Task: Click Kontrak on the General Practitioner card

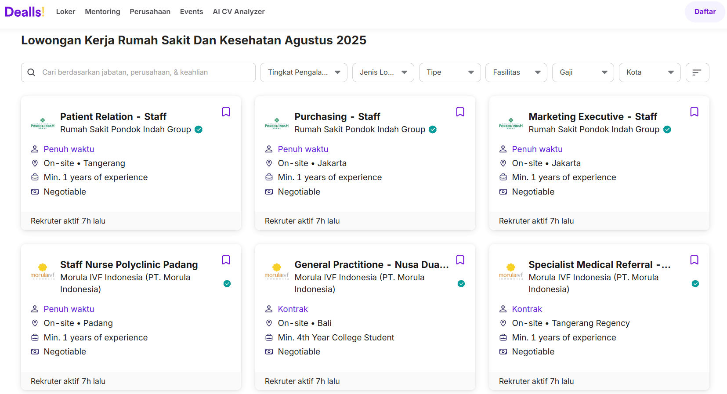Action: (x=293, y=309)
